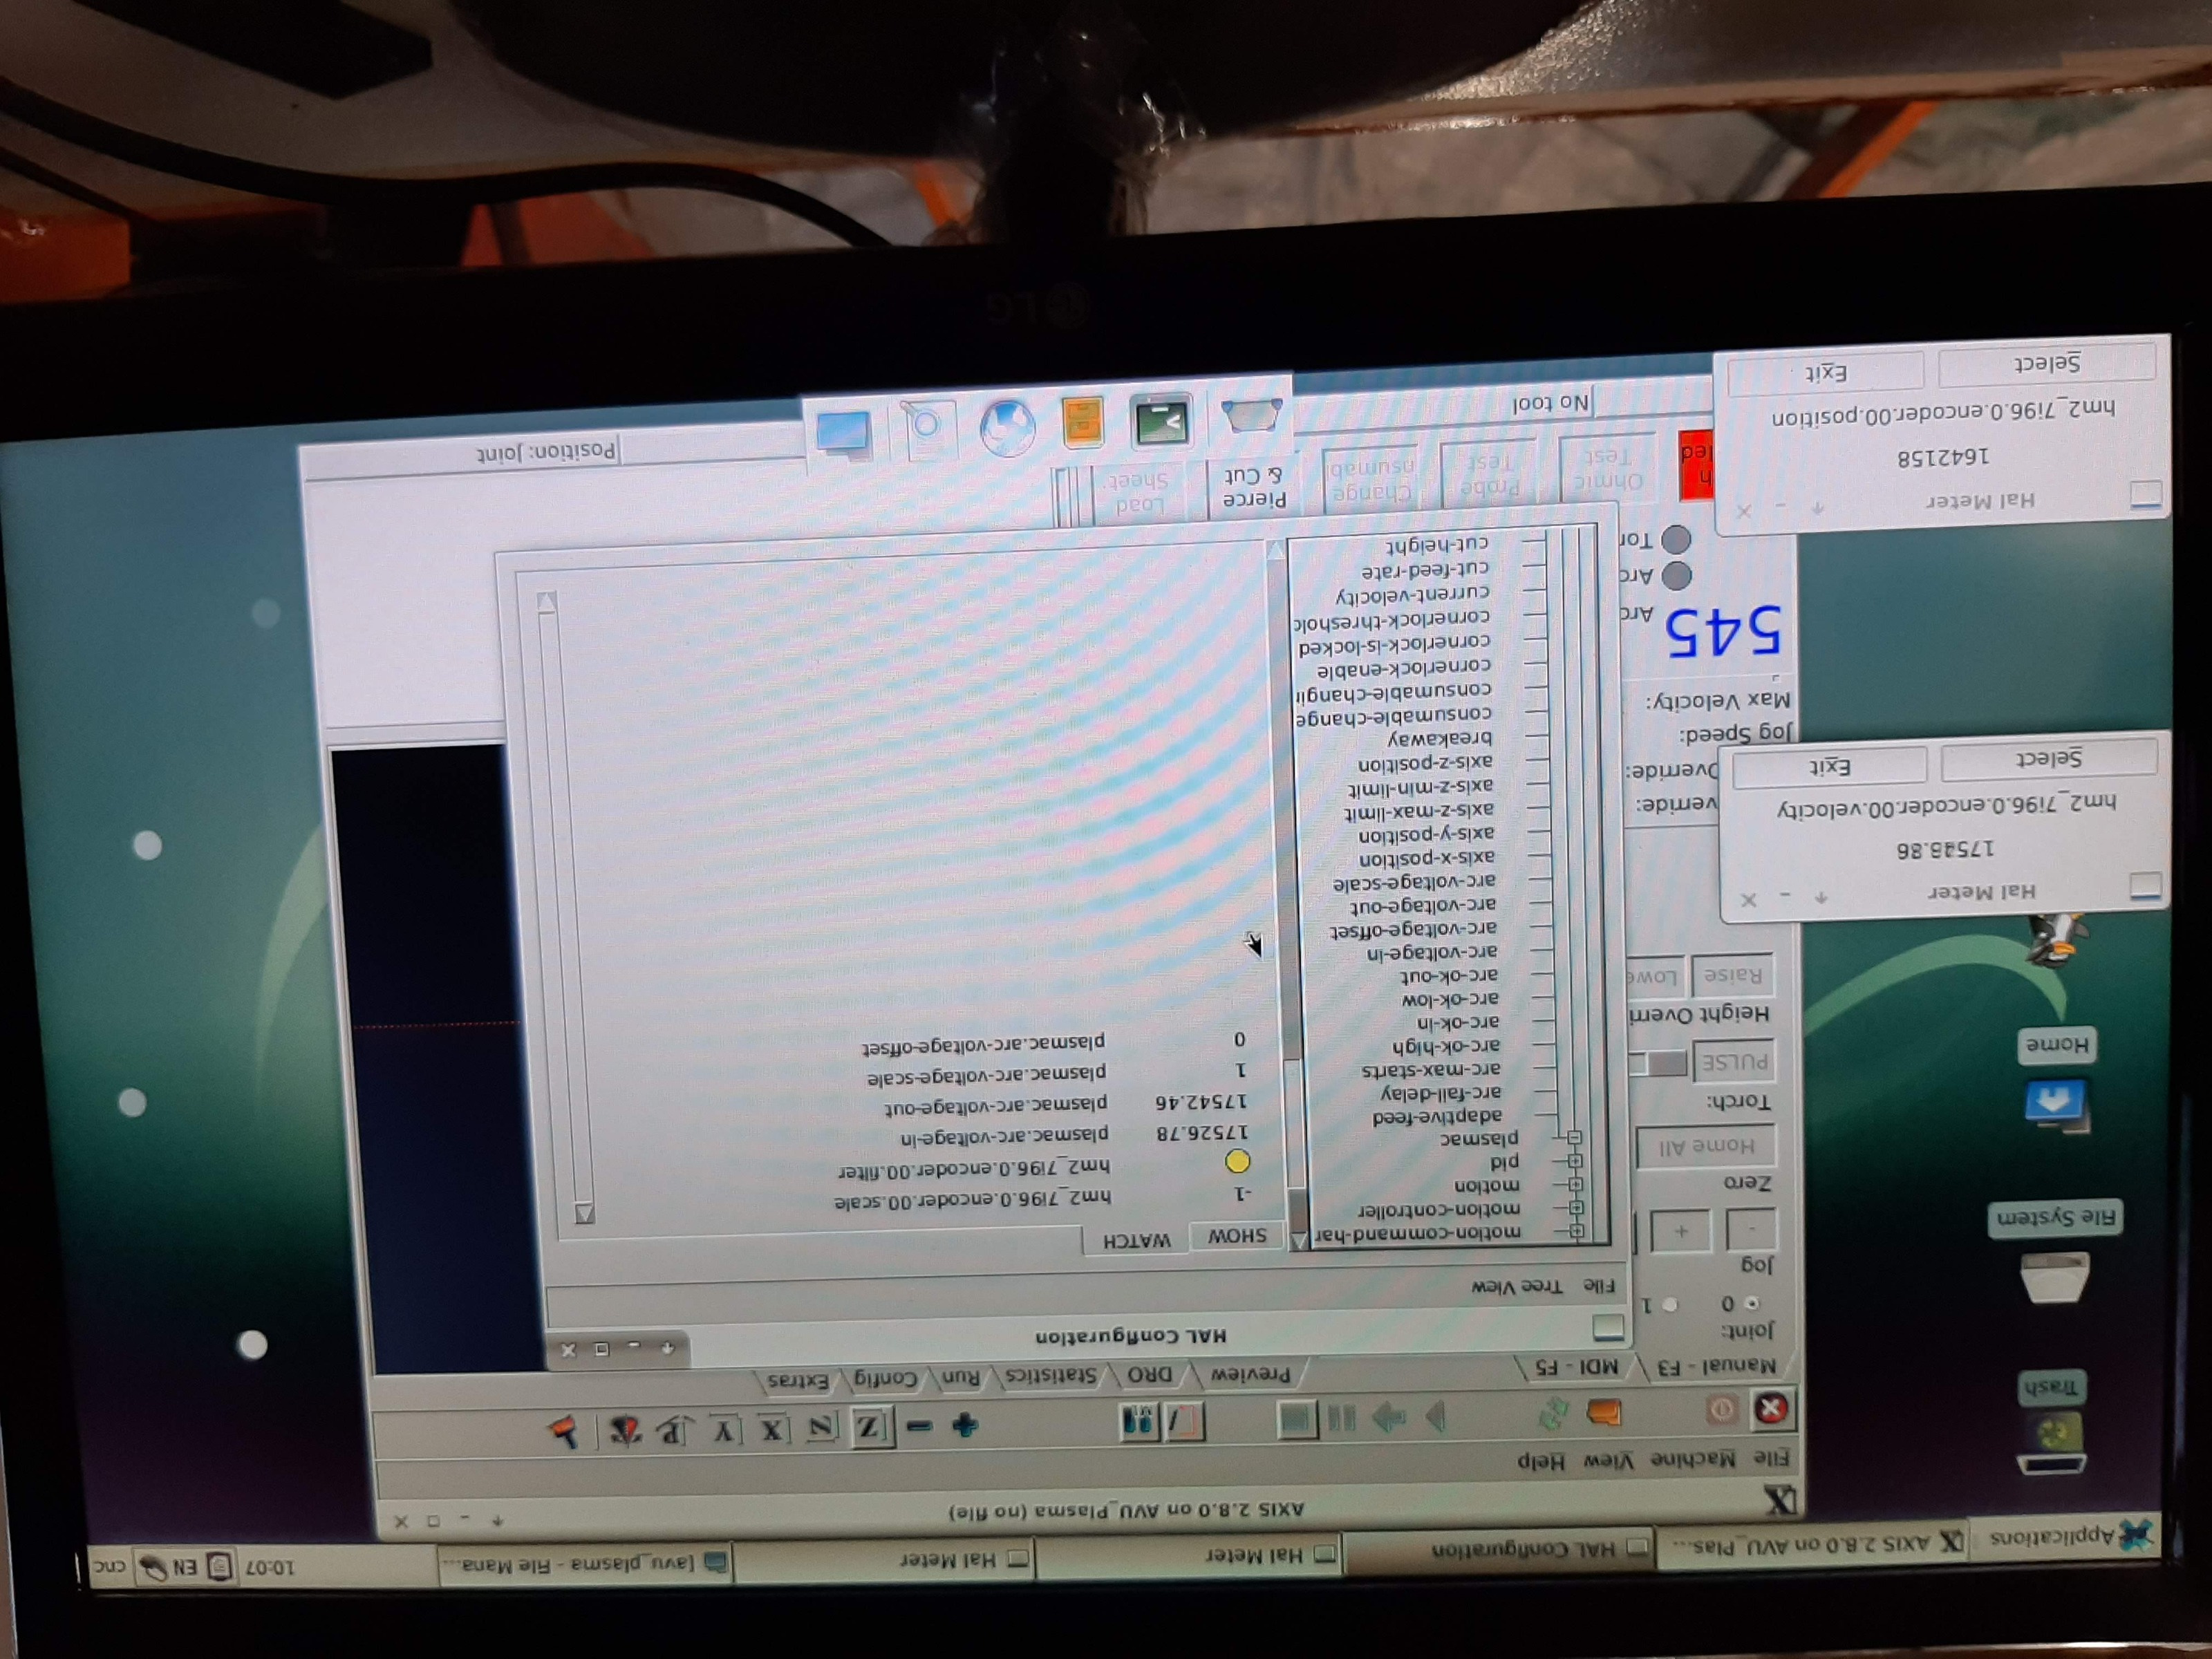
Task: Toggle the machine power toolbar icon
Action: (x=1722, y=1410)
